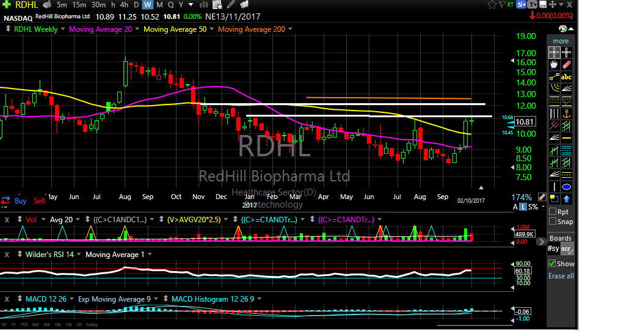Select the Fibonacci arcs tool

554,89
